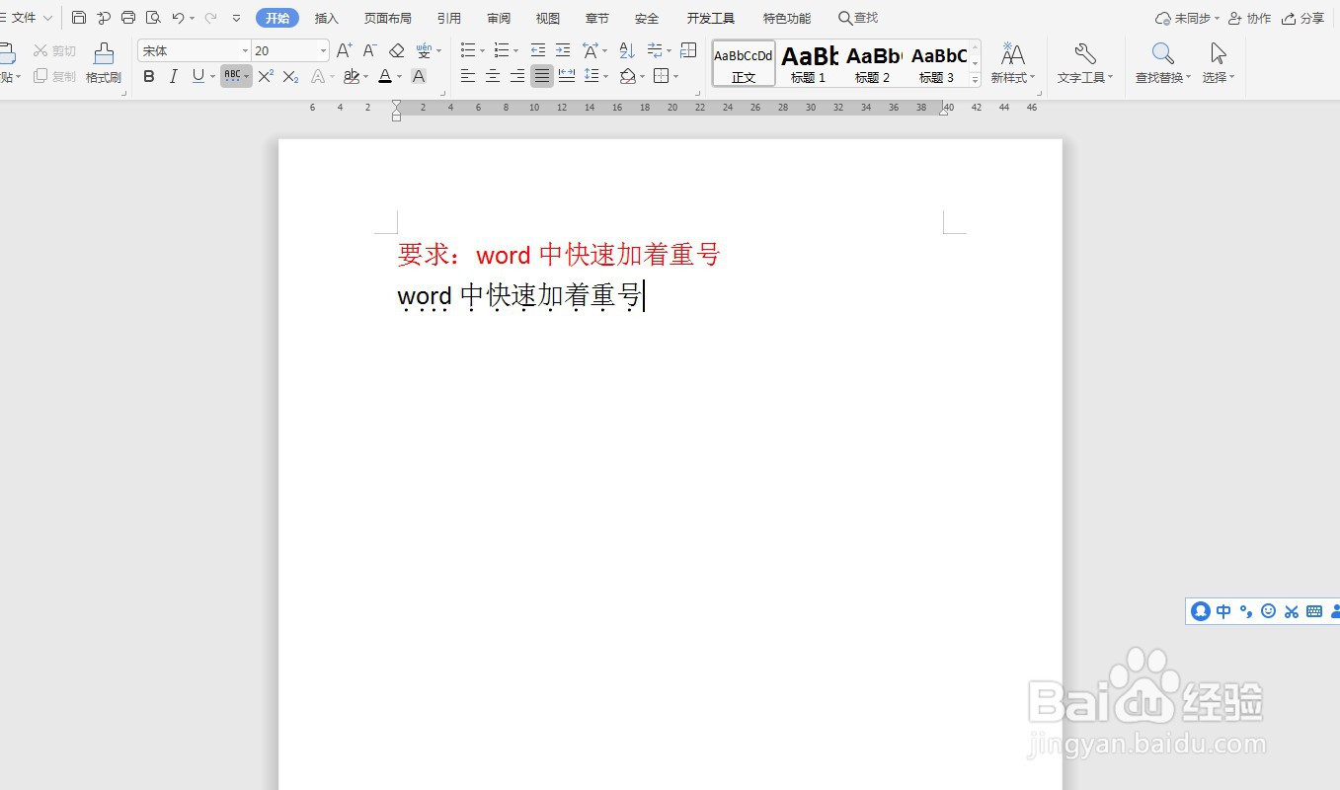Click the 未同步 sync status button
Screen dimensions: 1340x790
(x=1187, y=18)
